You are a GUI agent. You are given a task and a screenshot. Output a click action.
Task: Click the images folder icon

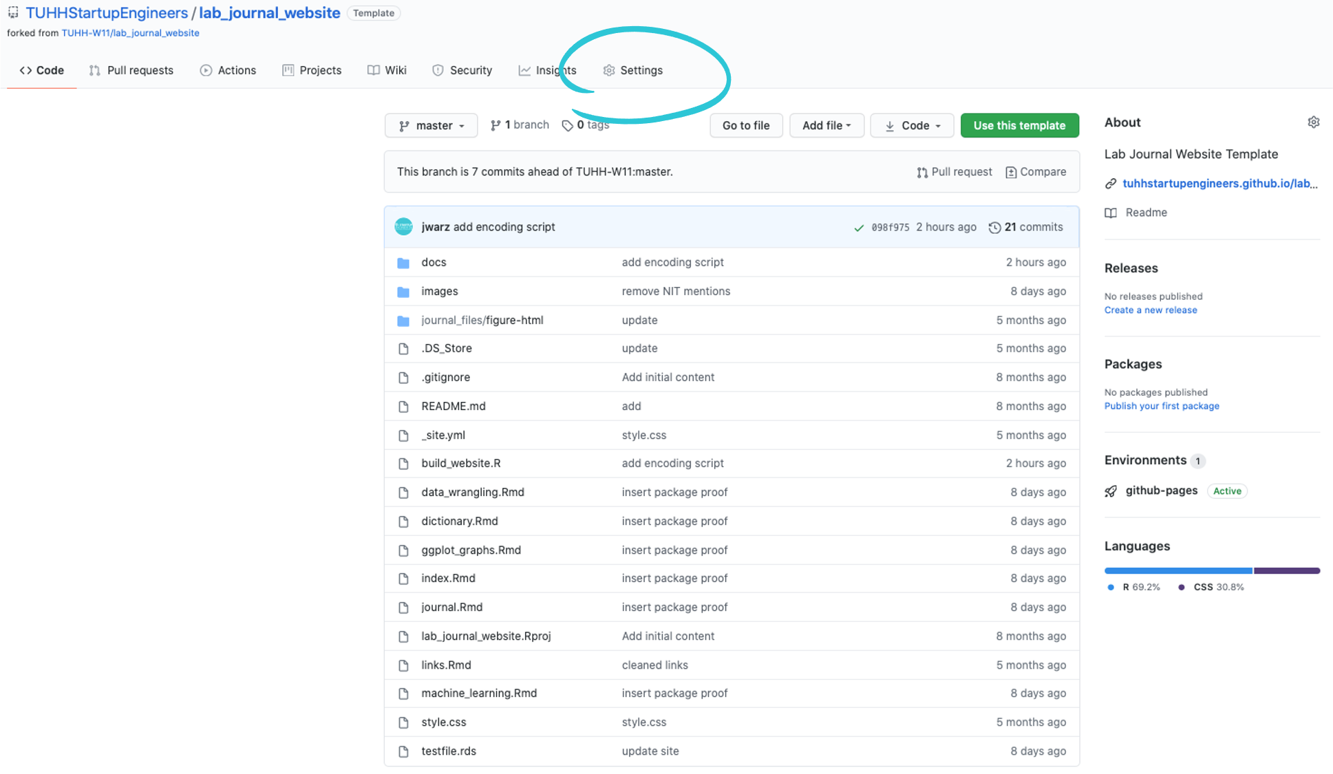[403, 292]
